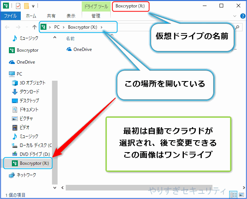Click horizontal scrollbar left arrow
Viewport: 247px width, 199px height.
(62, 187)
